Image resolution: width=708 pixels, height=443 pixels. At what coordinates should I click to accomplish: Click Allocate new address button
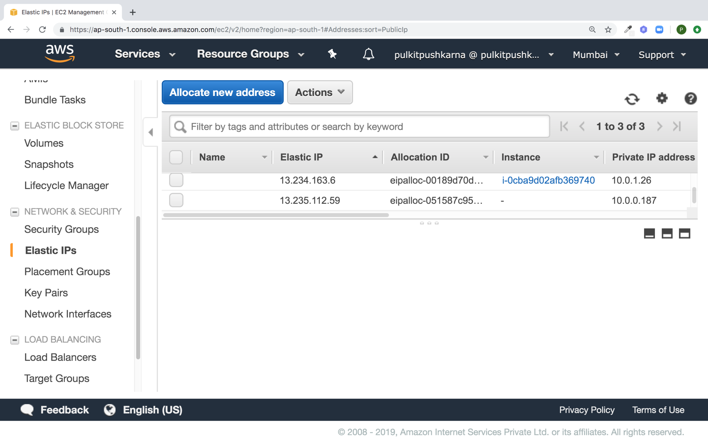(223, 92)
